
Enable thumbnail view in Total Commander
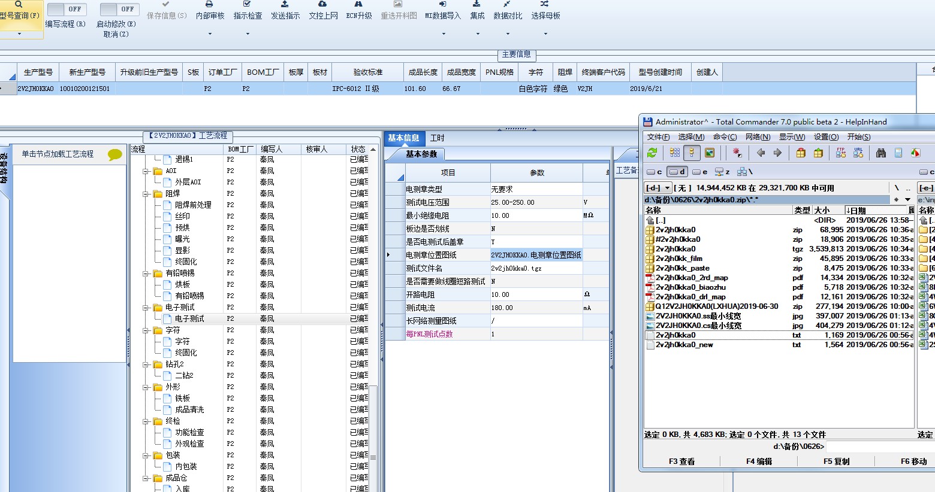click(x=710, y=153)
